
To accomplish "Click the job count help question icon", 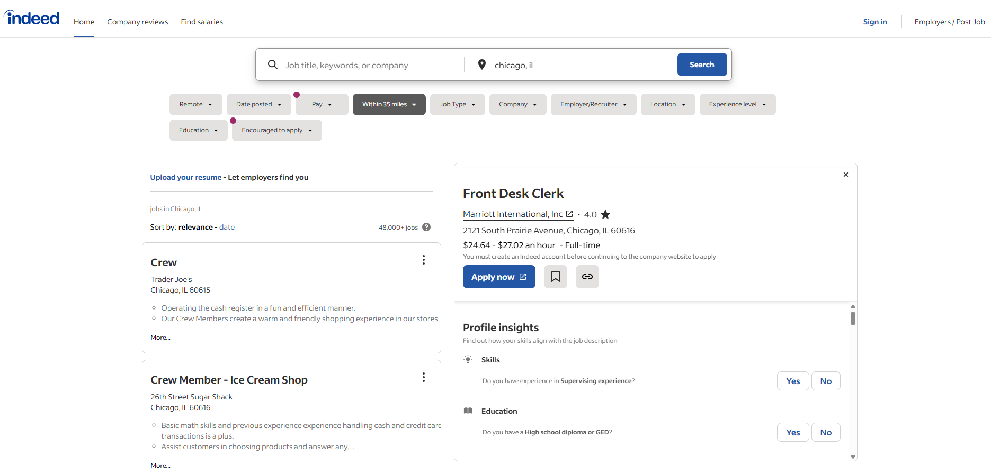I will coord(426,227).
